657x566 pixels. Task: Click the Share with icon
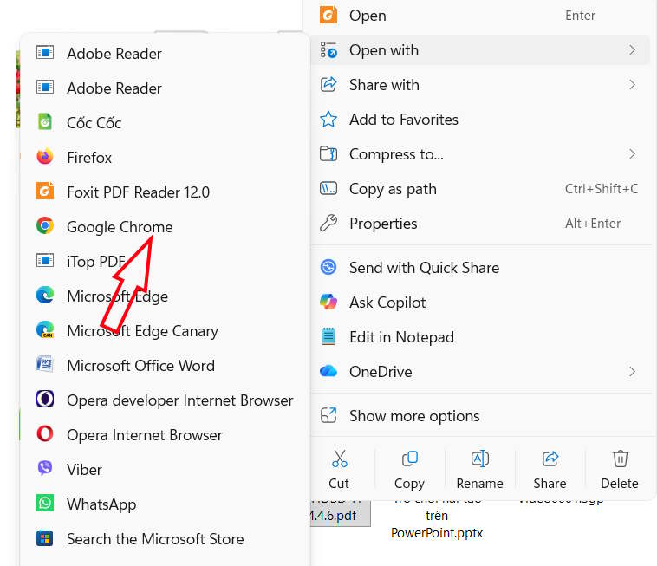(328, 84)
